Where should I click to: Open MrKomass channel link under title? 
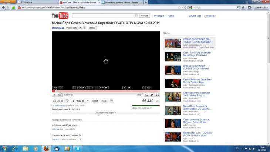[58, 28]
